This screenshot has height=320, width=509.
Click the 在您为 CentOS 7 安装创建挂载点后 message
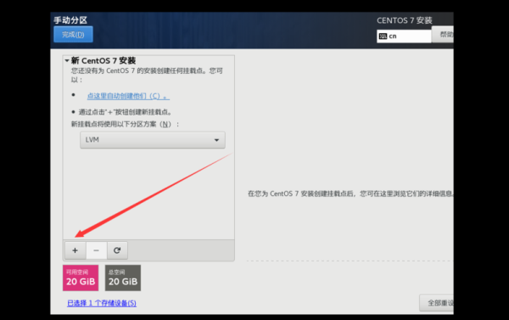click(350, 194)
